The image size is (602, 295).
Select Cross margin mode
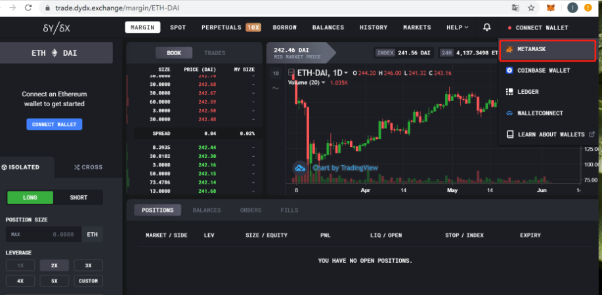point(89,167)
